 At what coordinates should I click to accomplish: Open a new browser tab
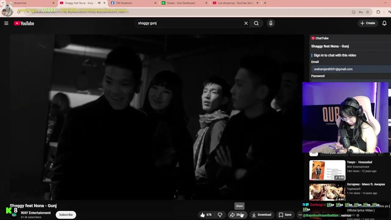coord(265,3)
